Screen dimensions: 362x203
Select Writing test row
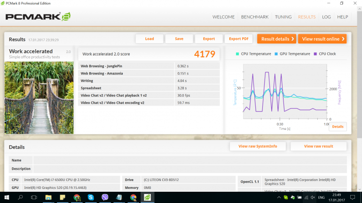click(x=149, y=81)
